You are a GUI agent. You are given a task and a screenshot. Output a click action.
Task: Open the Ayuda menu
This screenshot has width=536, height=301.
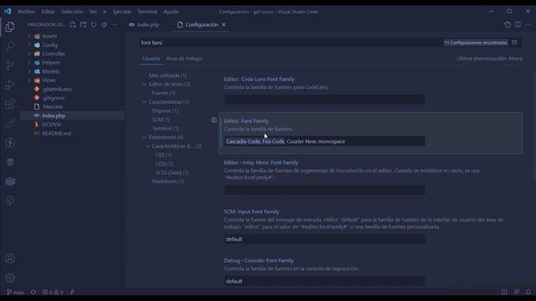pyautogui.click(x=171, y=11)
